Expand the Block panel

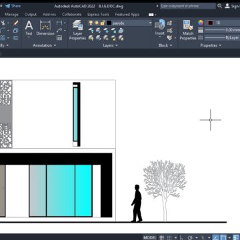pyautogui.click(x=165, y=45)
